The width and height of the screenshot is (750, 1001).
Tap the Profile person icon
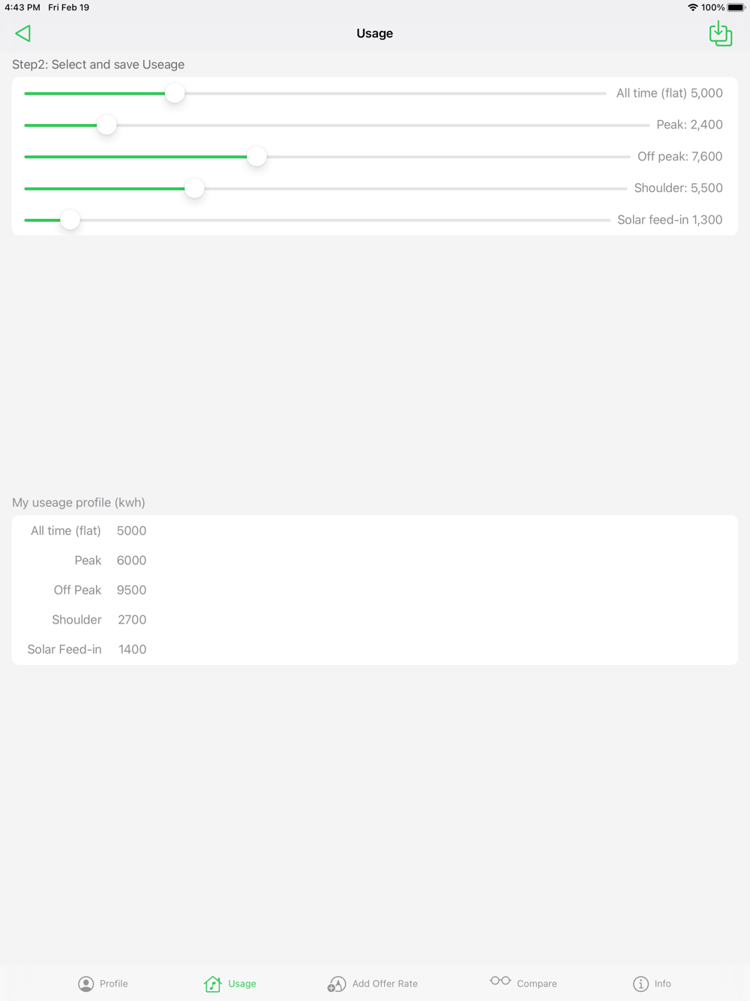[x=86, y=984]
